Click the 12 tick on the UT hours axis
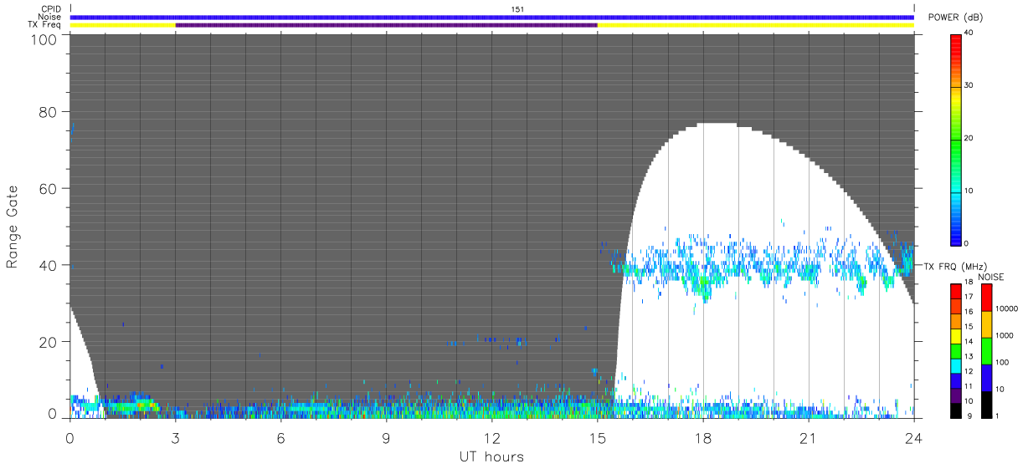The height and width of the screenshot is (474, 1028). [492, 438]
